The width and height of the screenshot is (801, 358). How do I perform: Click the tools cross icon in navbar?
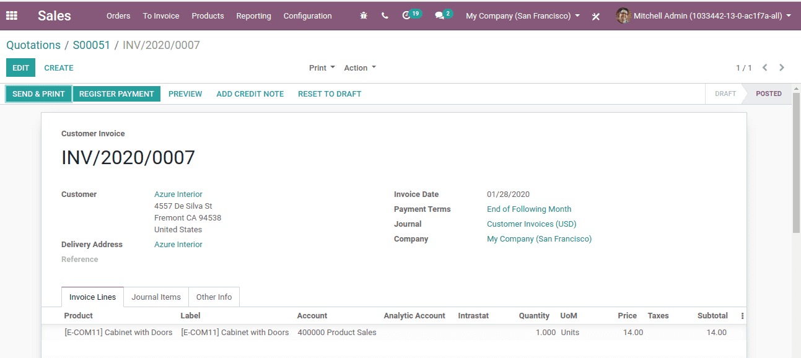click(596, 16)
